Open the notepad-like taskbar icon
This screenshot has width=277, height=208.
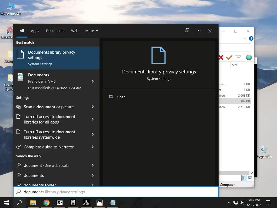[x=113, y=203]
